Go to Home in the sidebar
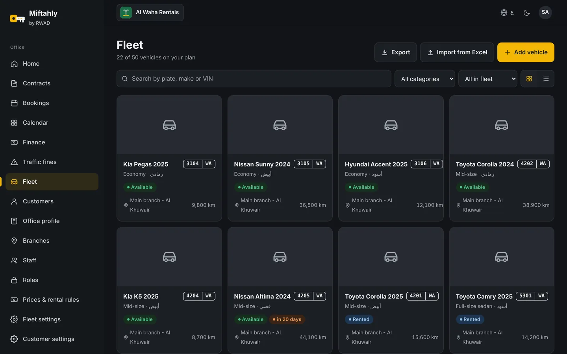567x354 pixels. (52, 64)
